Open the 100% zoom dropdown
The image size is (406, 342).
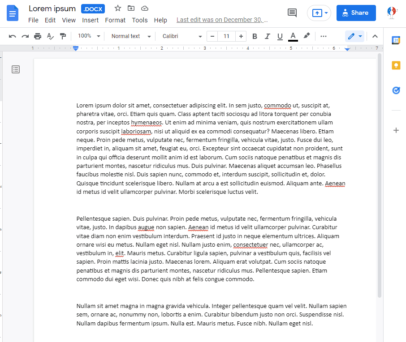tap(89, 36)
